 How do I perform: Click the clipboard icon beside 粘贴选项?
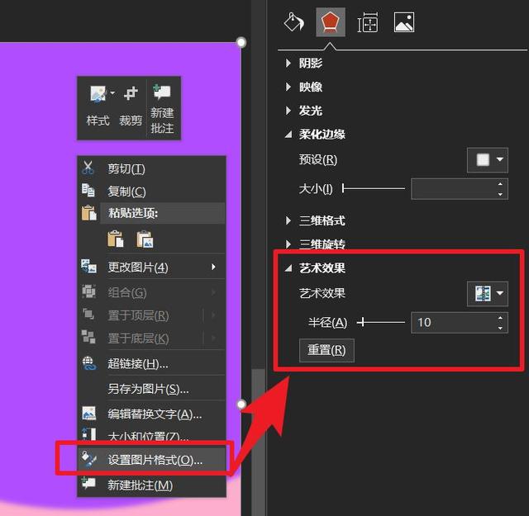click(x=88, y=213)
